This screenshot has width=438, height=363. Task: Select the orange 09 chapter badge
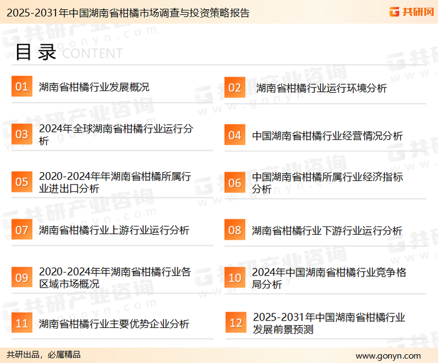click(x=22, y=277)
